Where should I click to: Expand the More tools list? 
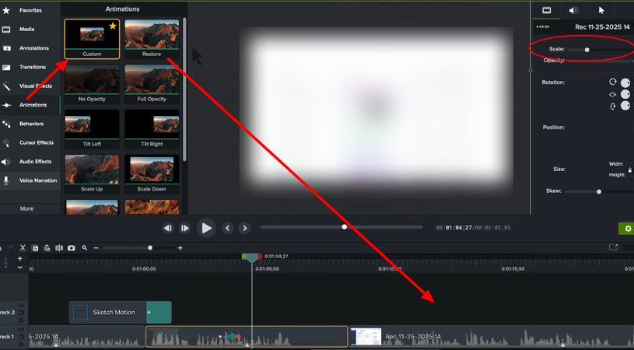(26, 208)
